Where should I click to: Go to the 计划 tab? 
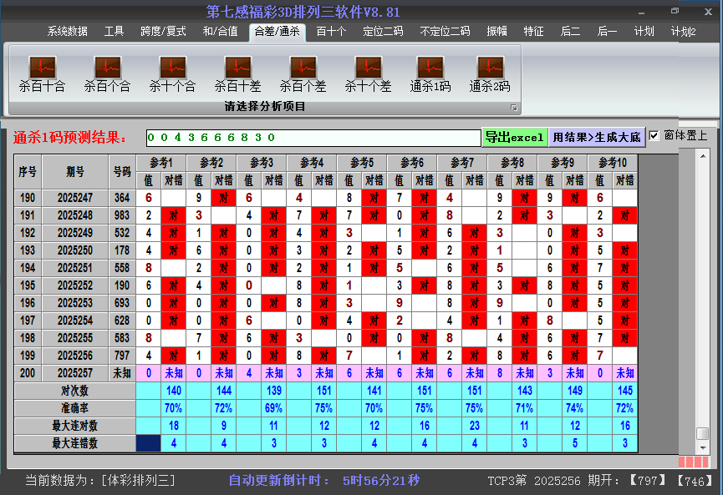(644, 32)
